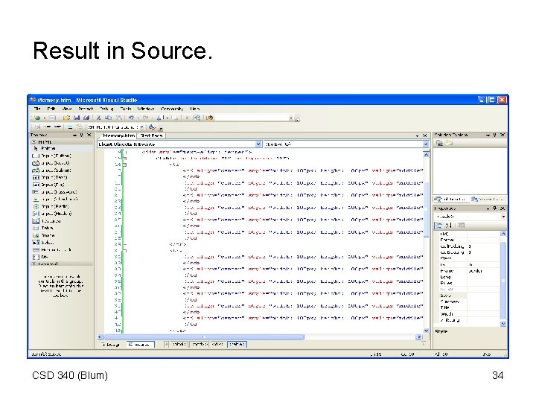Toggle Categorized view in Properties window
This screenshot has width=536, height=402.
438,226
